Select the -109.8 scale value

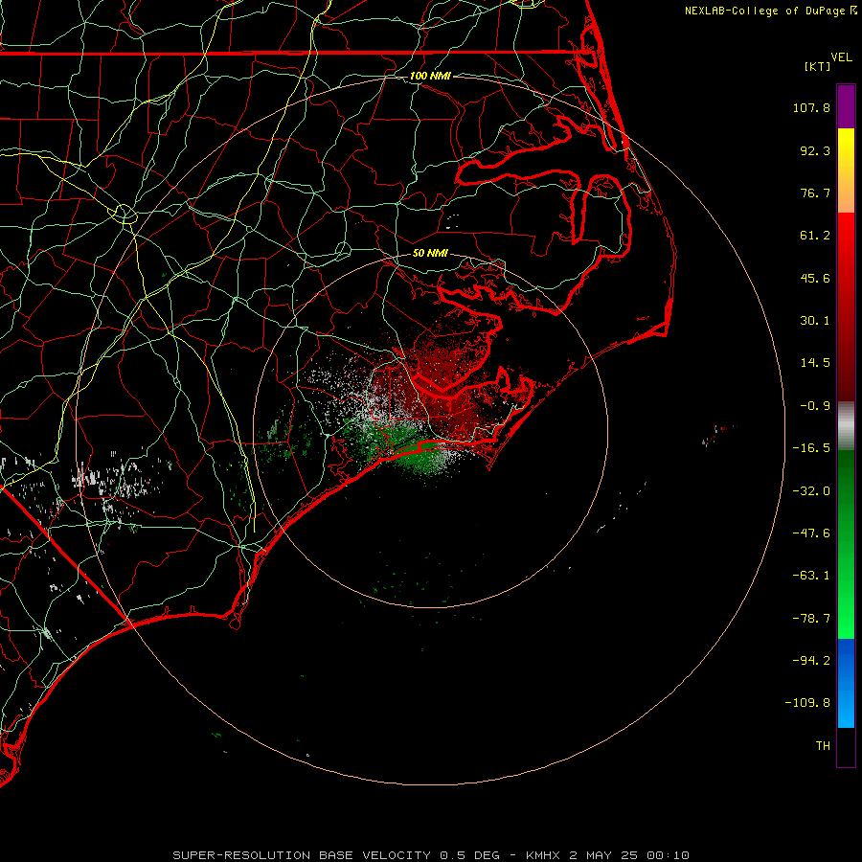pyautogui.click(x=807, y=703)
